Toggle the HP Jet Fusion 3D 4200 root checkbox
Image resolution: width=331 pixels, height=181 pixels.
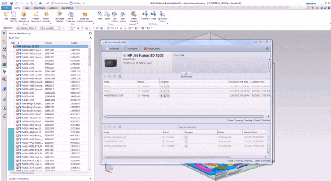(15, 47)
